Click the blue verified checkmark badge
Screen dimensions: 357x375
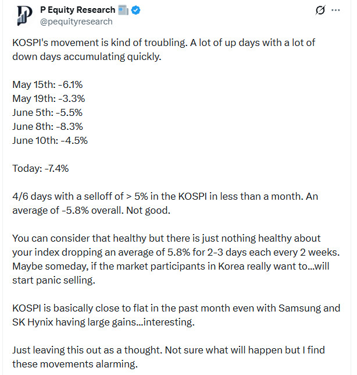pos(136,10)
